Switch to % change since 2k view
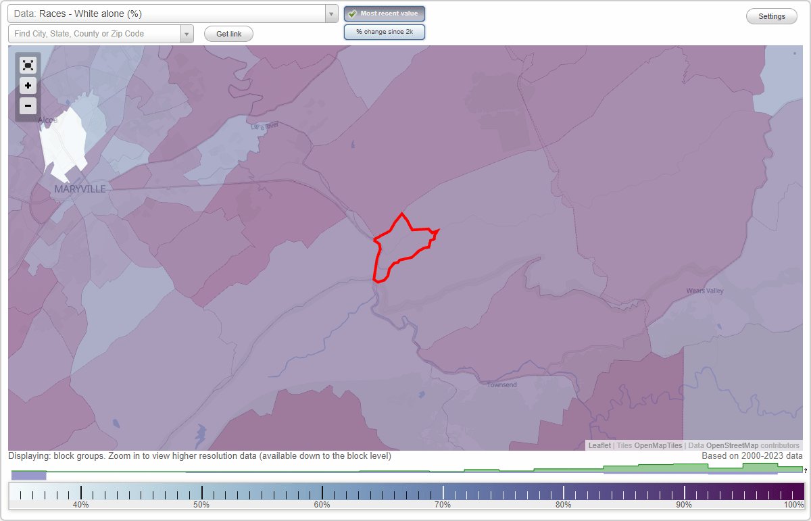 pos(385,31)
